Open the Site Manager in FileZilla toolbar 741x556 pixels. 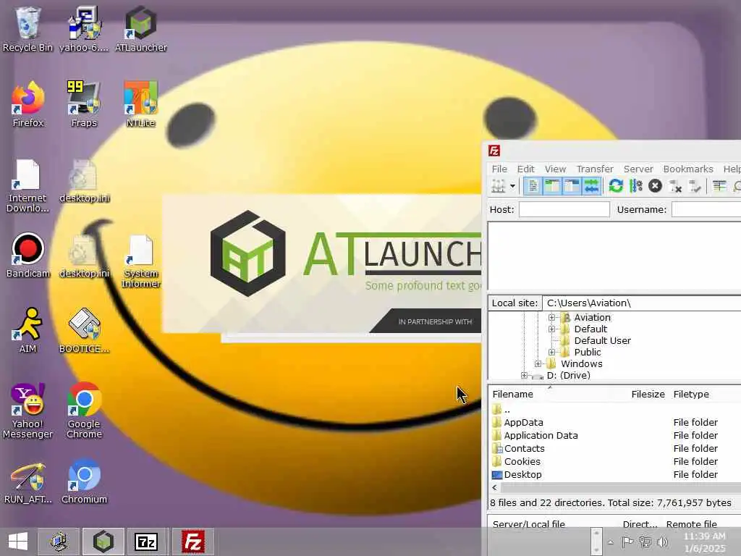click(x=498, y=186)
